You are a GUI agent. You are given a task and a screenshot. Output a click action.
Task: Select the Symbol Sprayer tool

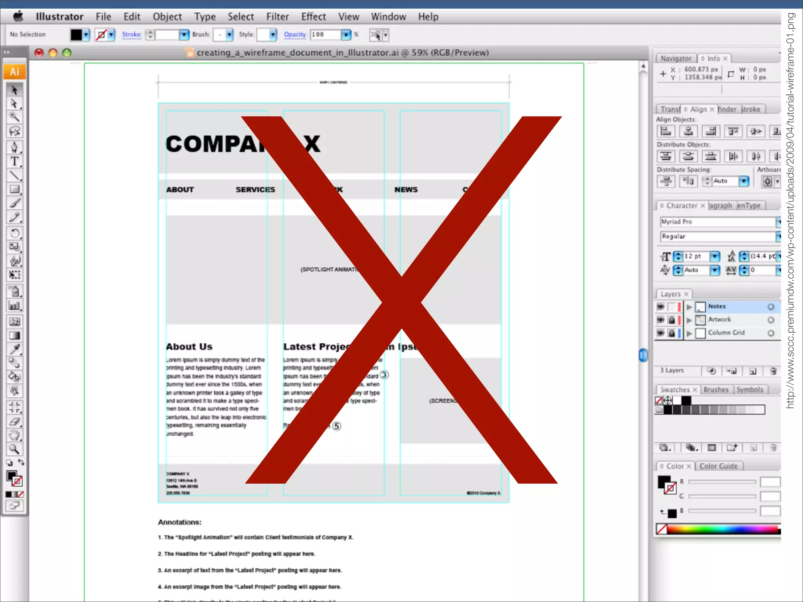(x=15, y=292)
